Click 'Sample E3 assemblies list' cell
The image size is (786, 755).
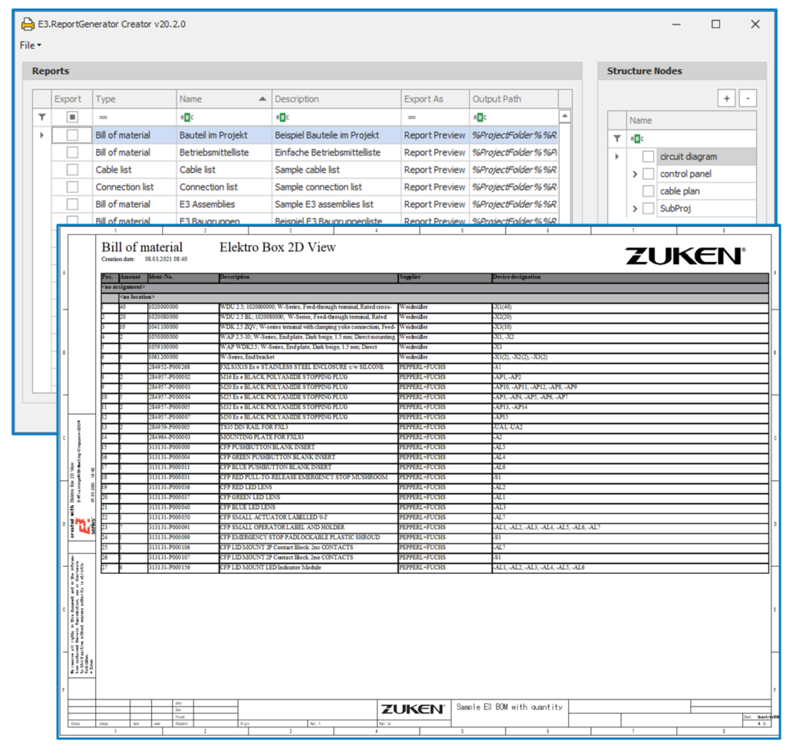[x=336, y=204]
